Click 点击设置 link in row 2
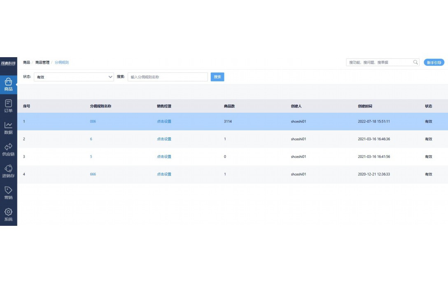The width and height of the screenshot is (448, 283). click(164, 139)
